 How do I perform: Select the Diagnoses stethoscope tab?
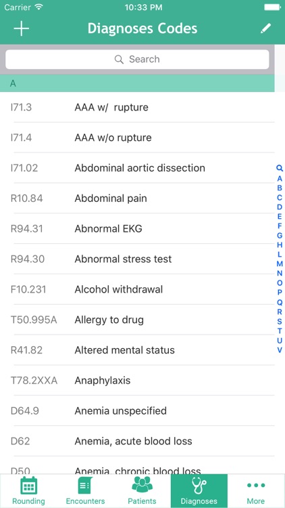(199, 491)
